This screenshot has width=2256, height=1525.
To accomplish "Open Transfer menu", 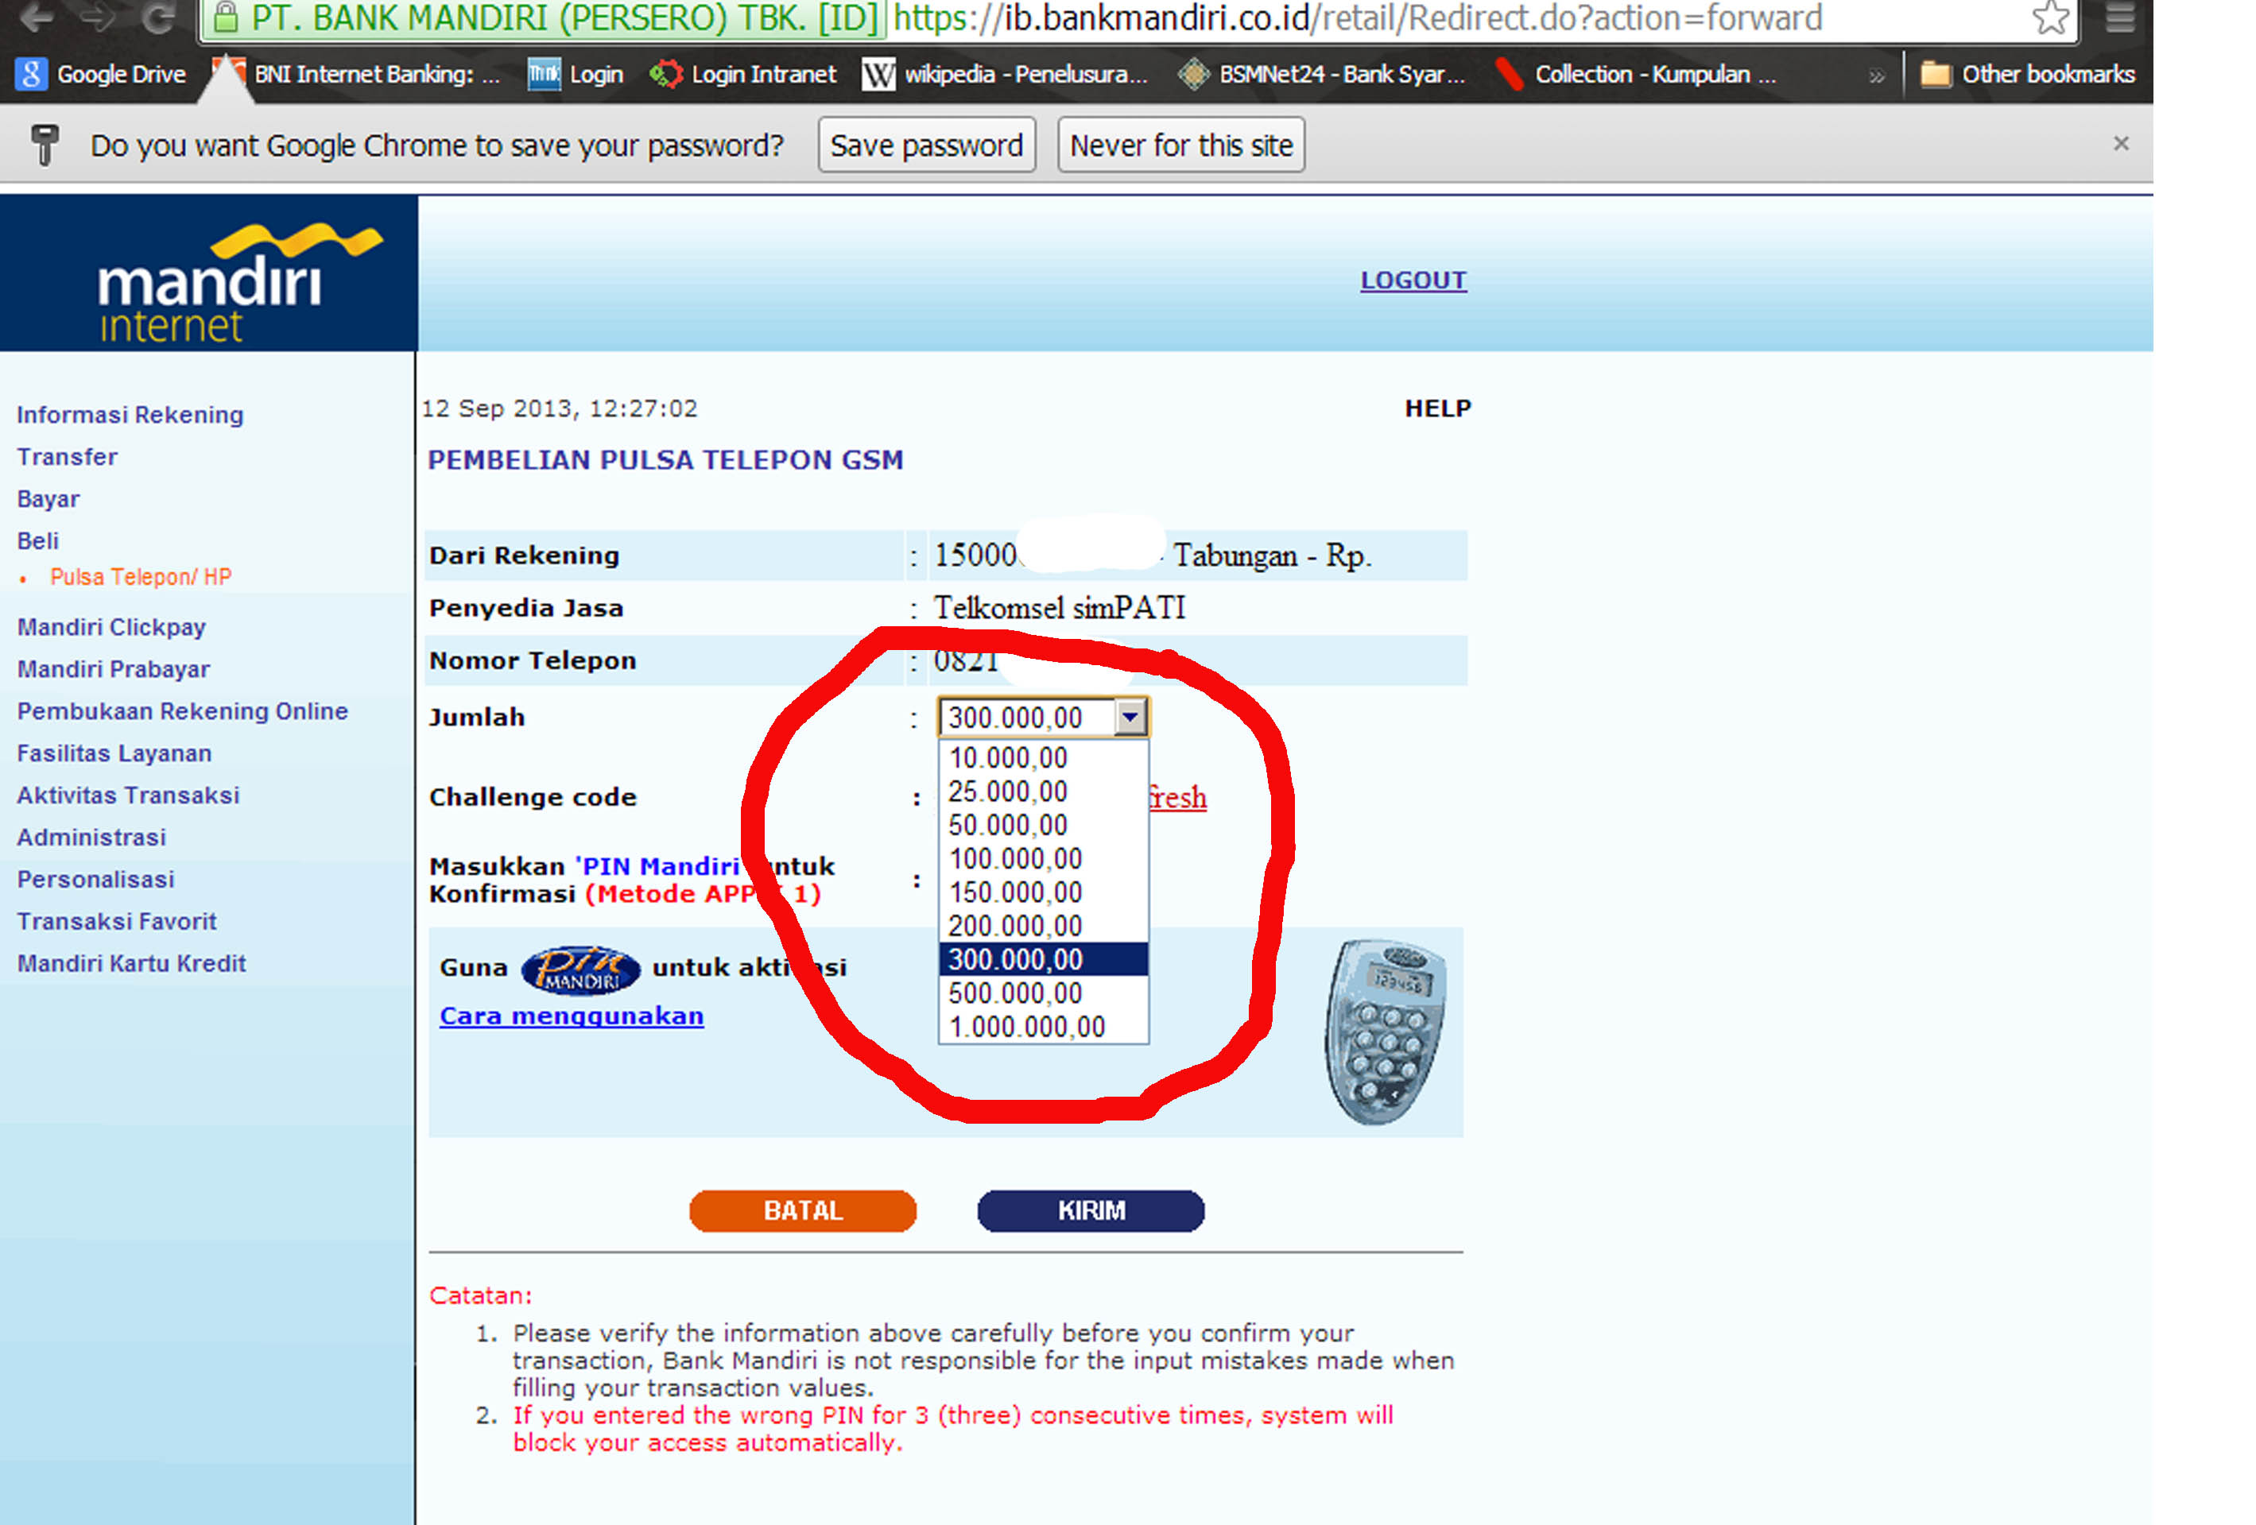I will (x=67, y=456).
